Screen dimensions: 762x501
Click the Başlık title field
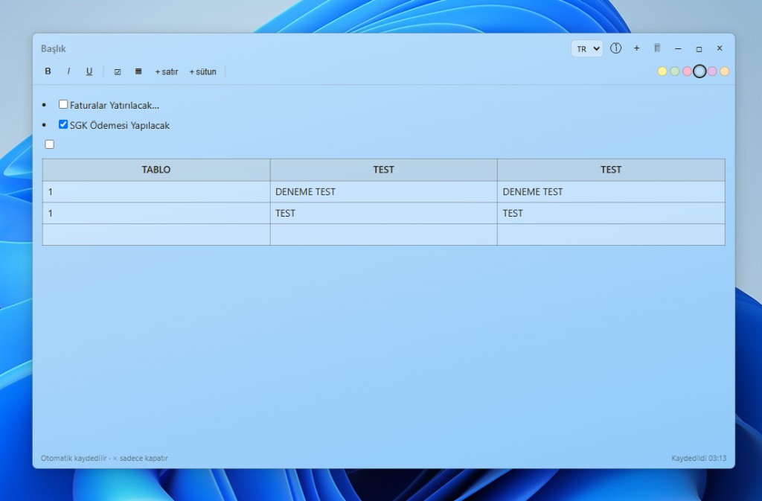tap(54, 48)
